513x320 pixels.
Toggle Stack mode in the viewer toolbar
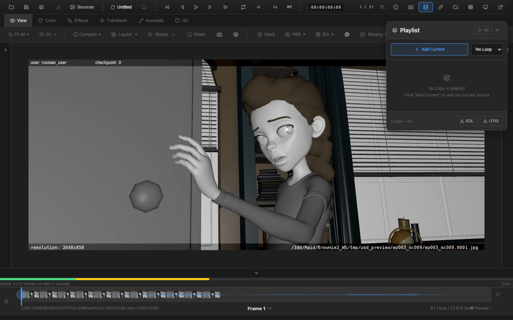(266, 34)
